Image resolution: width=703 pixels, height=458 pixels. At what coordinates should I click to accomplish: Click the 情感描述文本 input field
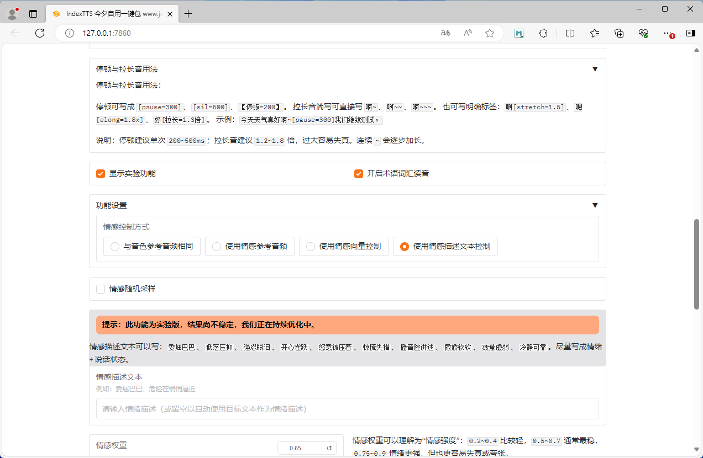point(347,409)
